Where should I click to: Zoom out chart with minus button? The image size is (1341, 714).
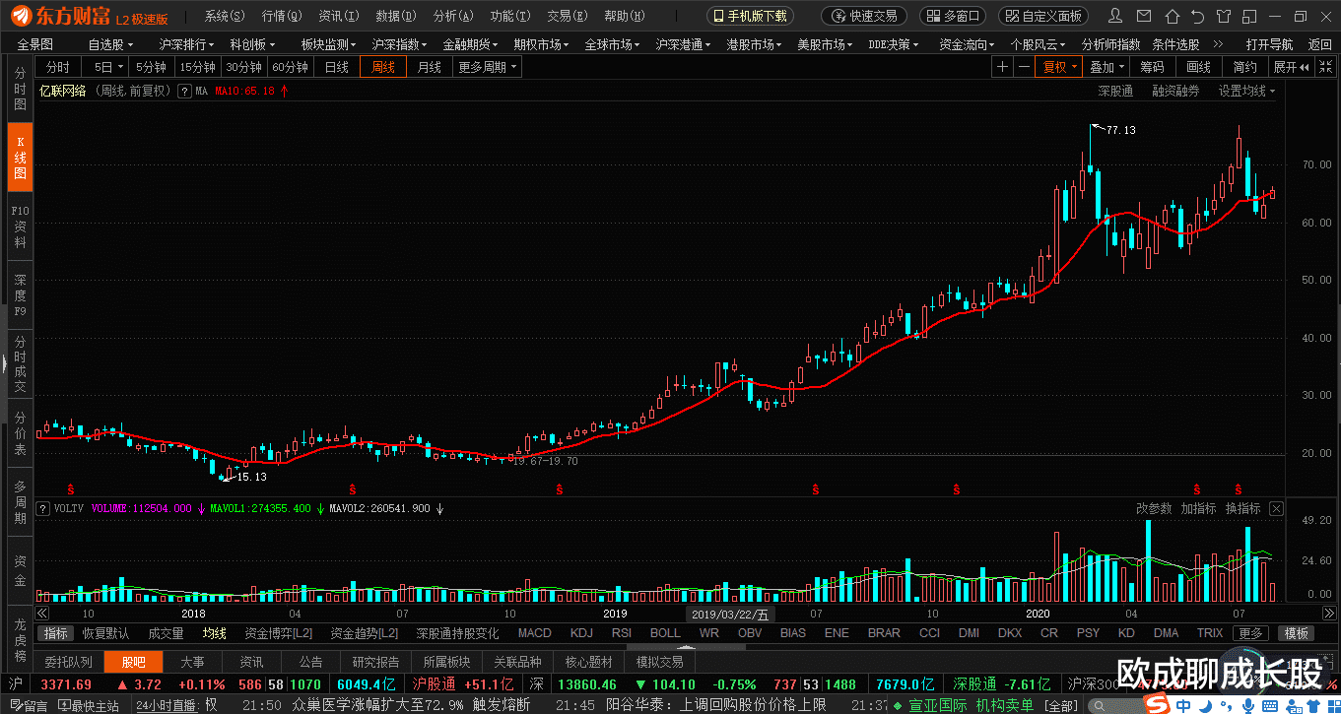coord(1025,67)
